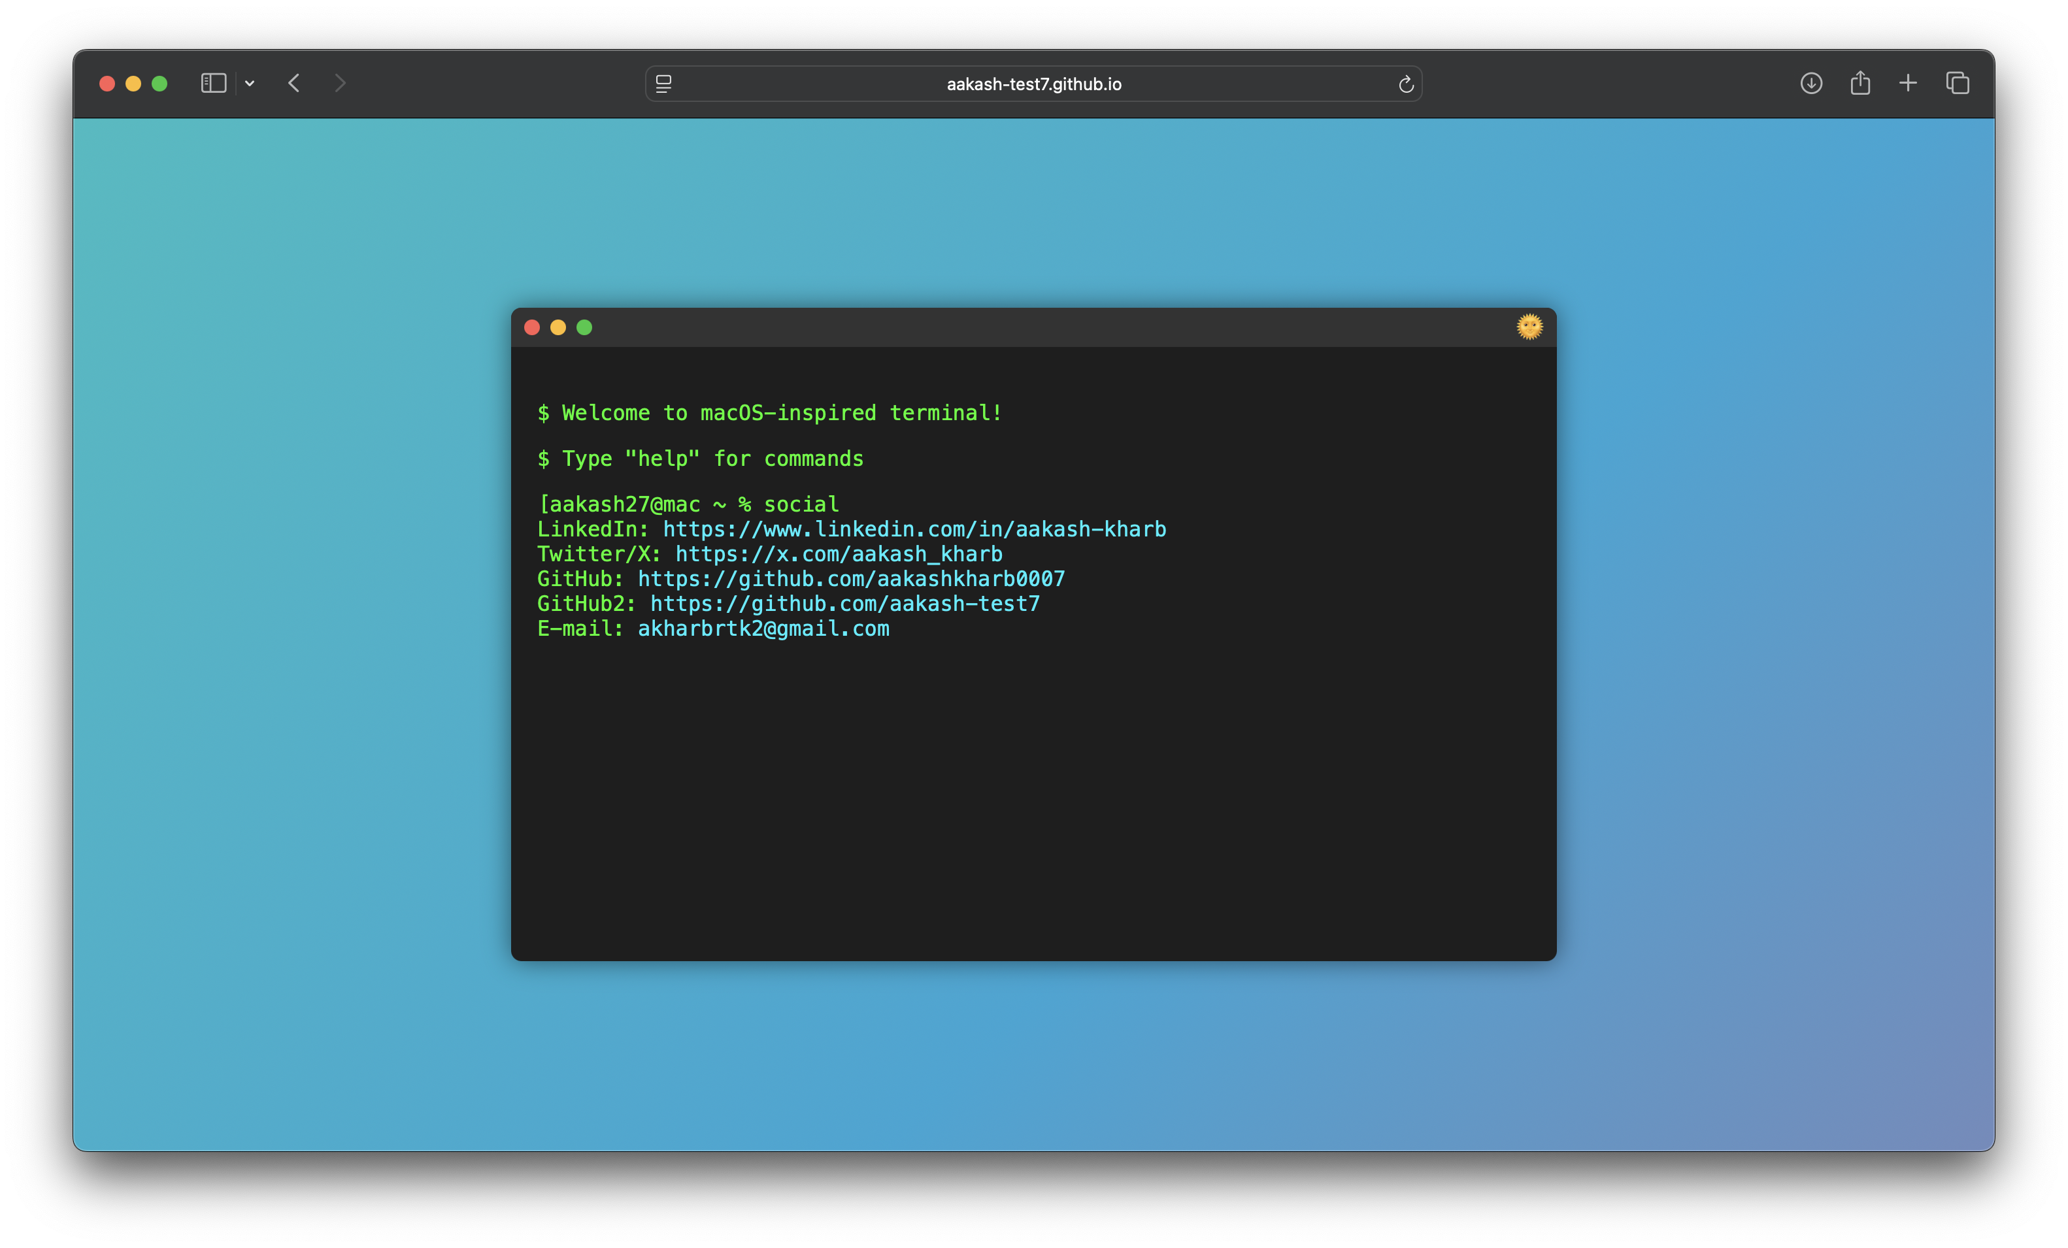The image size is (2068, 1248).
Task: Reload the current page
Action: coord(1406,84)
